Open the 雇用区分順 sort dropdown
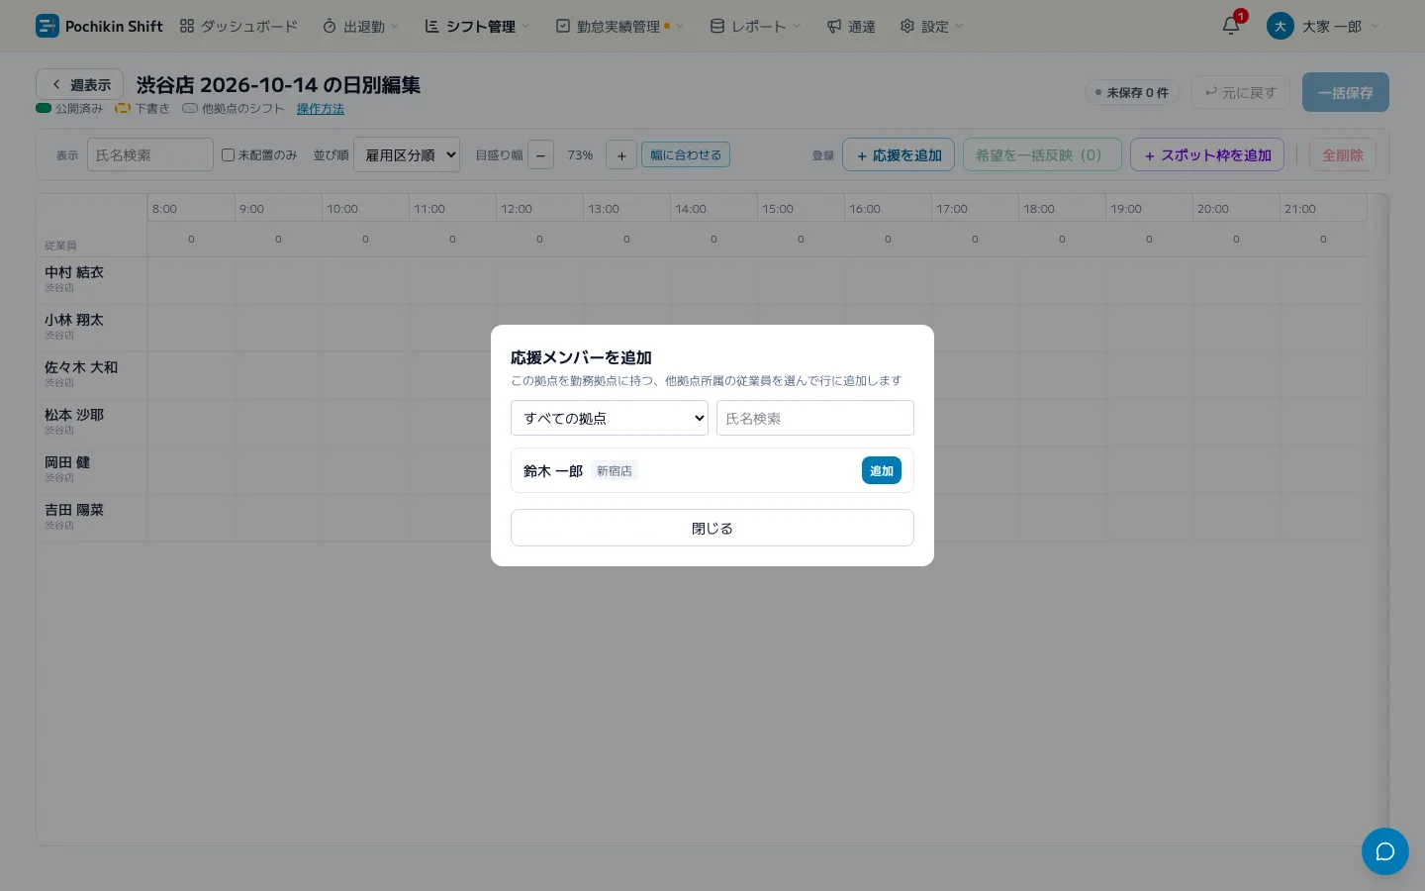Screen dimensions: 1425x891 tap(407, 154)
